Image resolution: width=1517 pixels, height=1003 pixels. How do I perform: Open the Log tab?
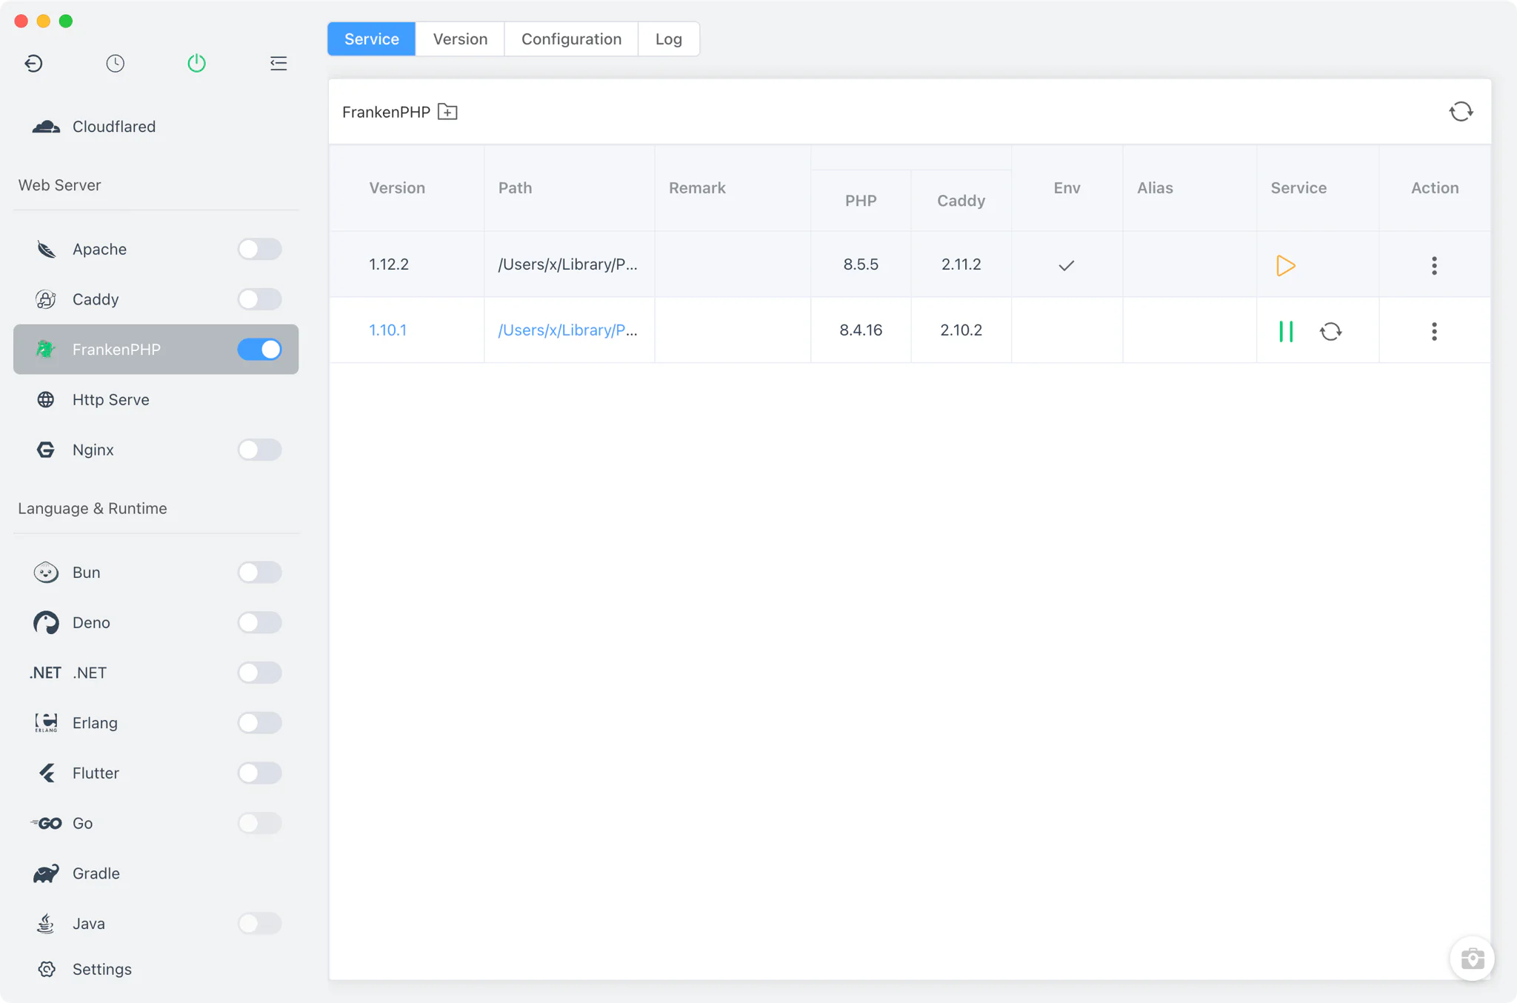[x=669, y=39]
